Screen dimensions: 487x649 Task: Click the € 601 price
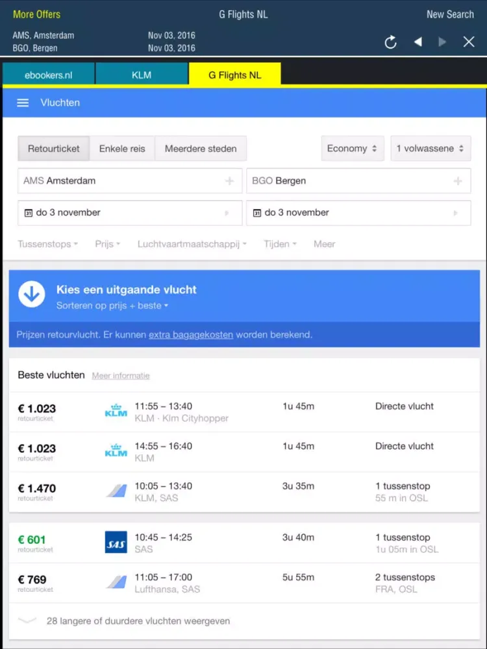(31, 540)
